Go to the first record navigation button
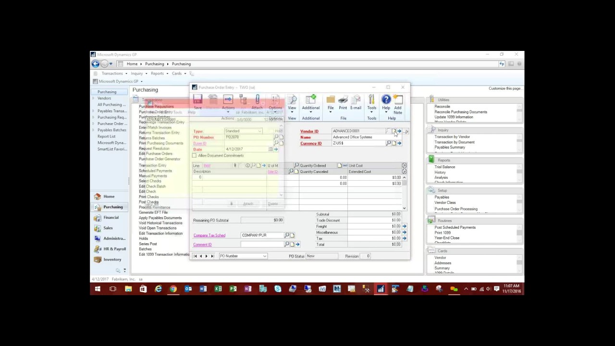Screen dimensions: 615x346 tap(195, 256)
